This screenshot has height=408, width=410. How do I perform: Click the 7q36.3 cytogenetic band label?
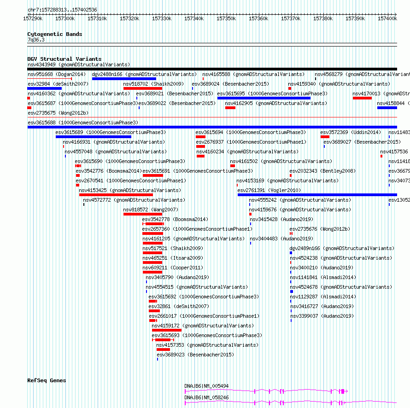pyautogui.click(x=36, y=40)
